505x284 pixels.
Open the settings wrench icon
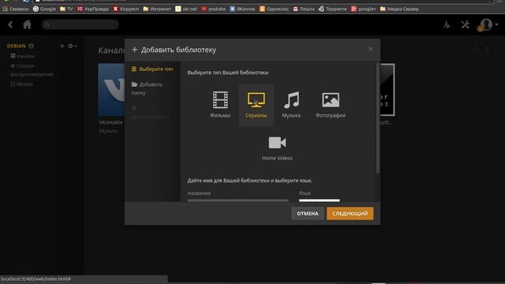(466, 24)
